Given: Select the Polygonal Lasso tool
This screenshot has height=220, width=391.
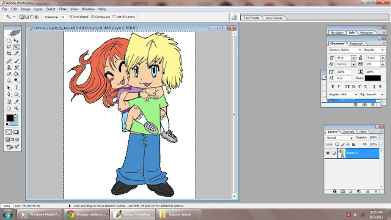Looking at the screenshot, I should [9, 47].
